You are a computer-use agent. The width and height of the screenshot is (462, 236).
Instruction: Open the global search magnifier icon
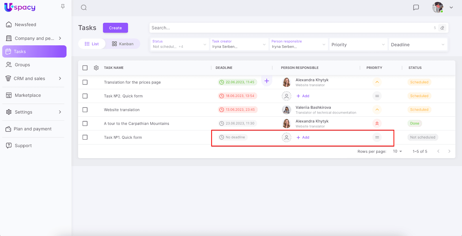[x=84, y=8]
